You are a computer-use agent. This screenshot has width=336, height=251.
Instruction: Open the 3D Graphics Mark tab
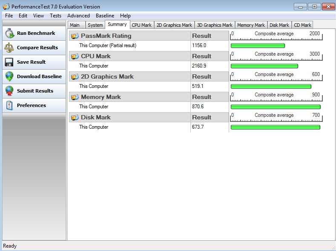[x=215, y=25]
